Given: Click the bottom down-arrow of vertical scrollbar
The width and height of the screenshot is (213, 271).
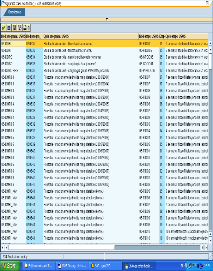Looking at the screenshot, I should tap(211, 240).
